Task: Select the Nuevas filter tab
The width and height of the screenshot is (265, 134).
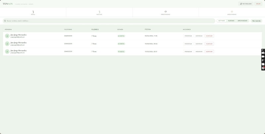Action: [x=231, y=21]
